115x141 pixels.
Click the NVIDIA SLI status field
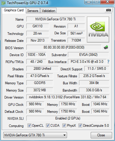pyautogui.click(x=68, y=118)
